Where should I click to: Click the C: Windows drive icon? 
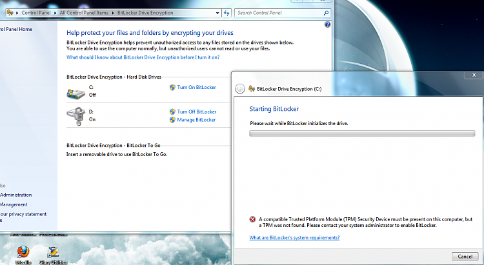point(76,93)
